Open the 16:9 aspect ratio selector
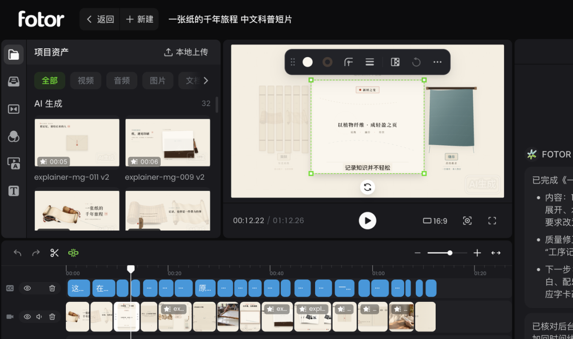The width and height of the screenshot is (573, 339). click(435, 221)
